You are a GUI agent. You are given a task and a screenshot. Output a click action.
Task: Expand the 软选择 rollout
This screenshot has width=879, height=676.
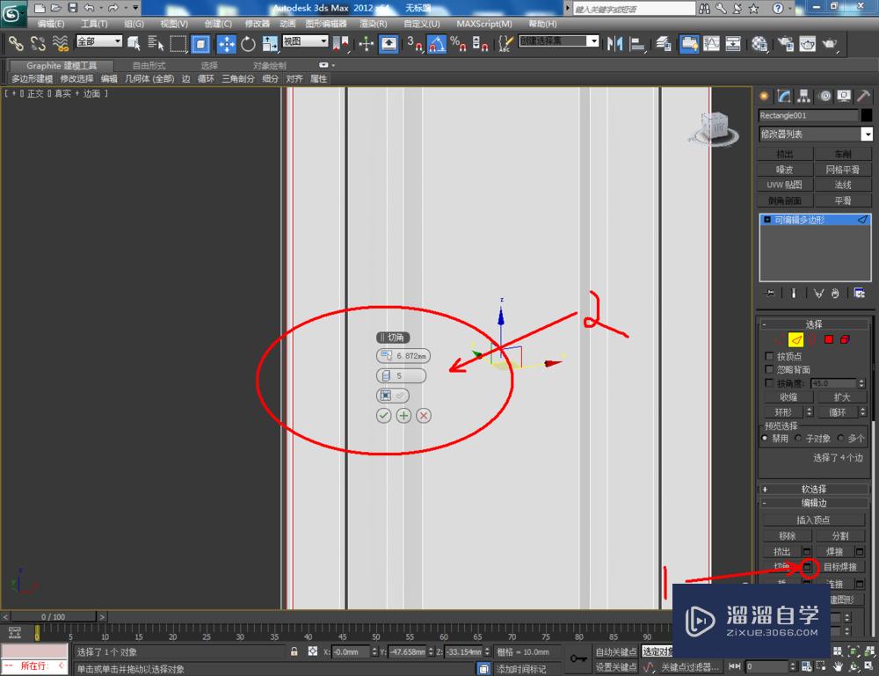(x=813, y=489)
